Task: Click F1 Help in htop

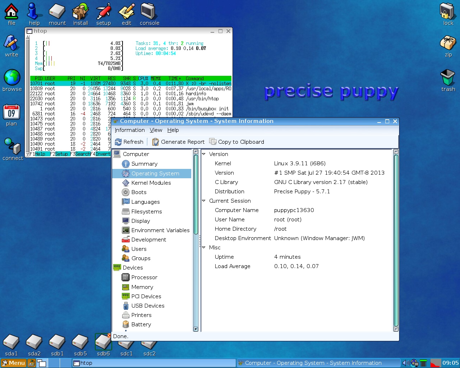Action: point(40,154)
